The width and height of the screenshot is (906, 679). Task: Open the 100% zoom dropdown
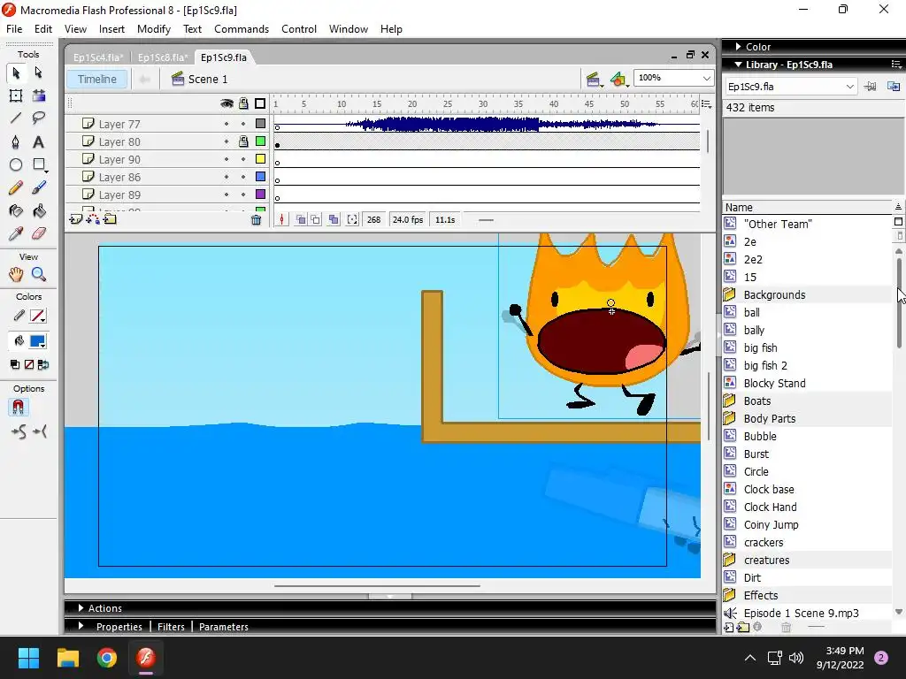point(706,78)
